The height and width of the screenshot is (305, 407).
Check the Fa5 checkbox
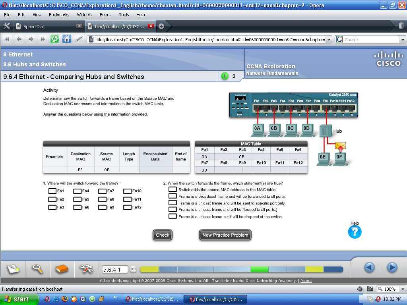point(78,199)
